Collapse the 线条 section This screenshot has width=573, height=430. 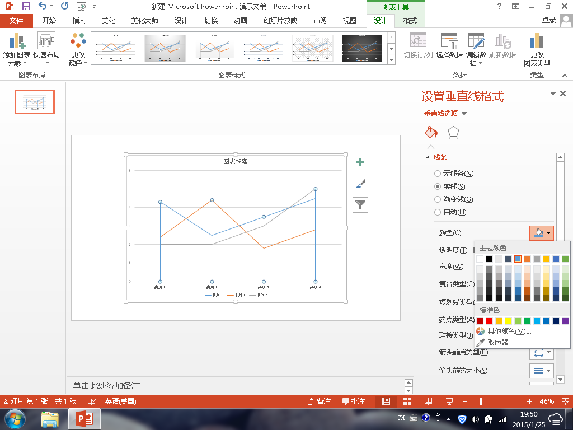(x=428, y=157)
